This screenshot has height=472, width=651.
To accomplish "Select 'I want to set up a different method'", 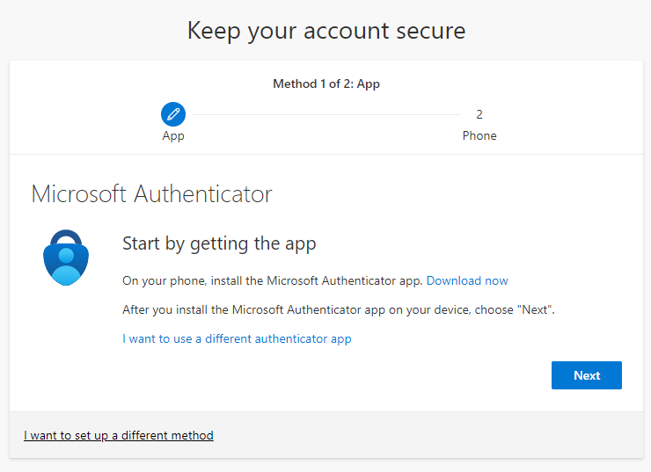I will coord(119,435).
